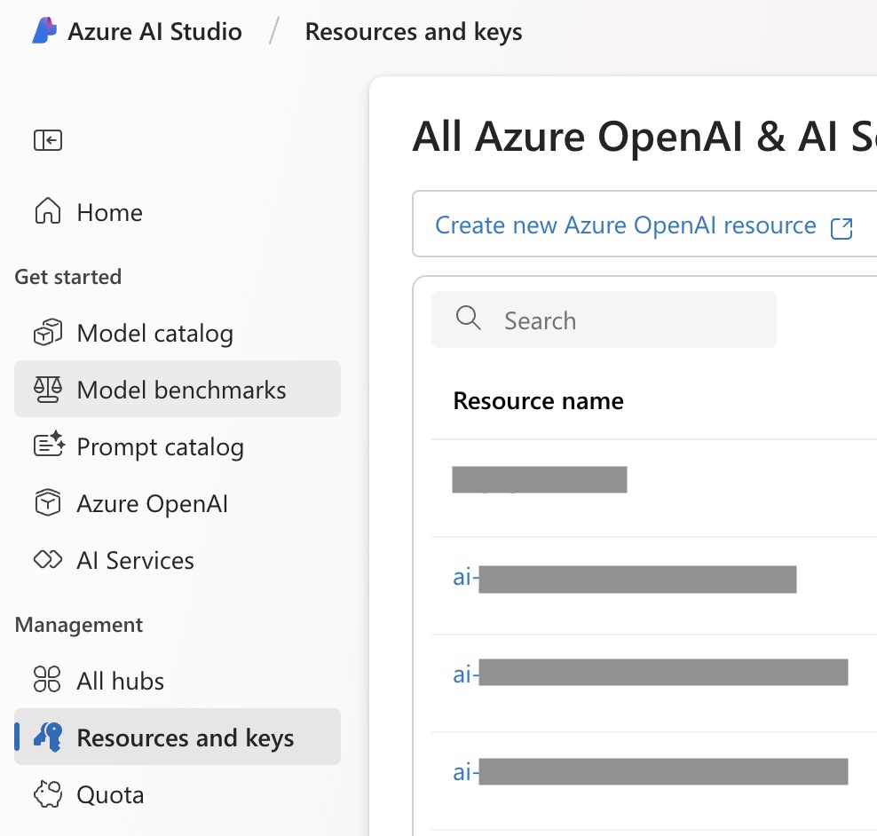Collapse the sidebar with the panel icon
Screen dimensions: 877x836
tap(48, 140)
